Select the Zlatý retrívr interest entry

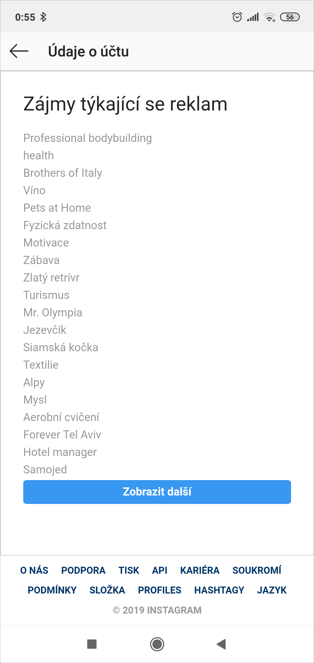(x=51, y=278)
